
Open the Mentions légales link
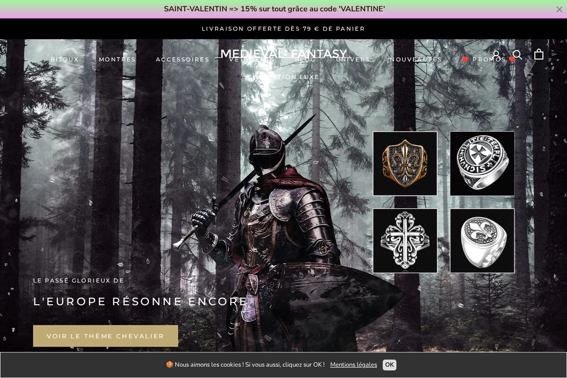click(353, 364)
